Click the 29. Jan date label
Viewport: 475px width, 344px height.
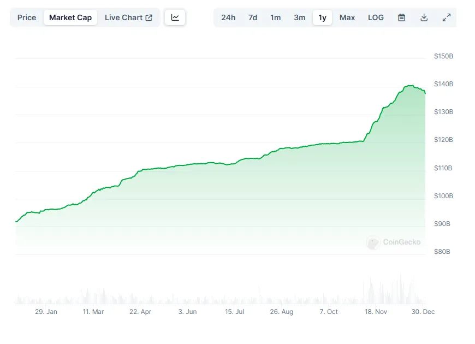46,312
